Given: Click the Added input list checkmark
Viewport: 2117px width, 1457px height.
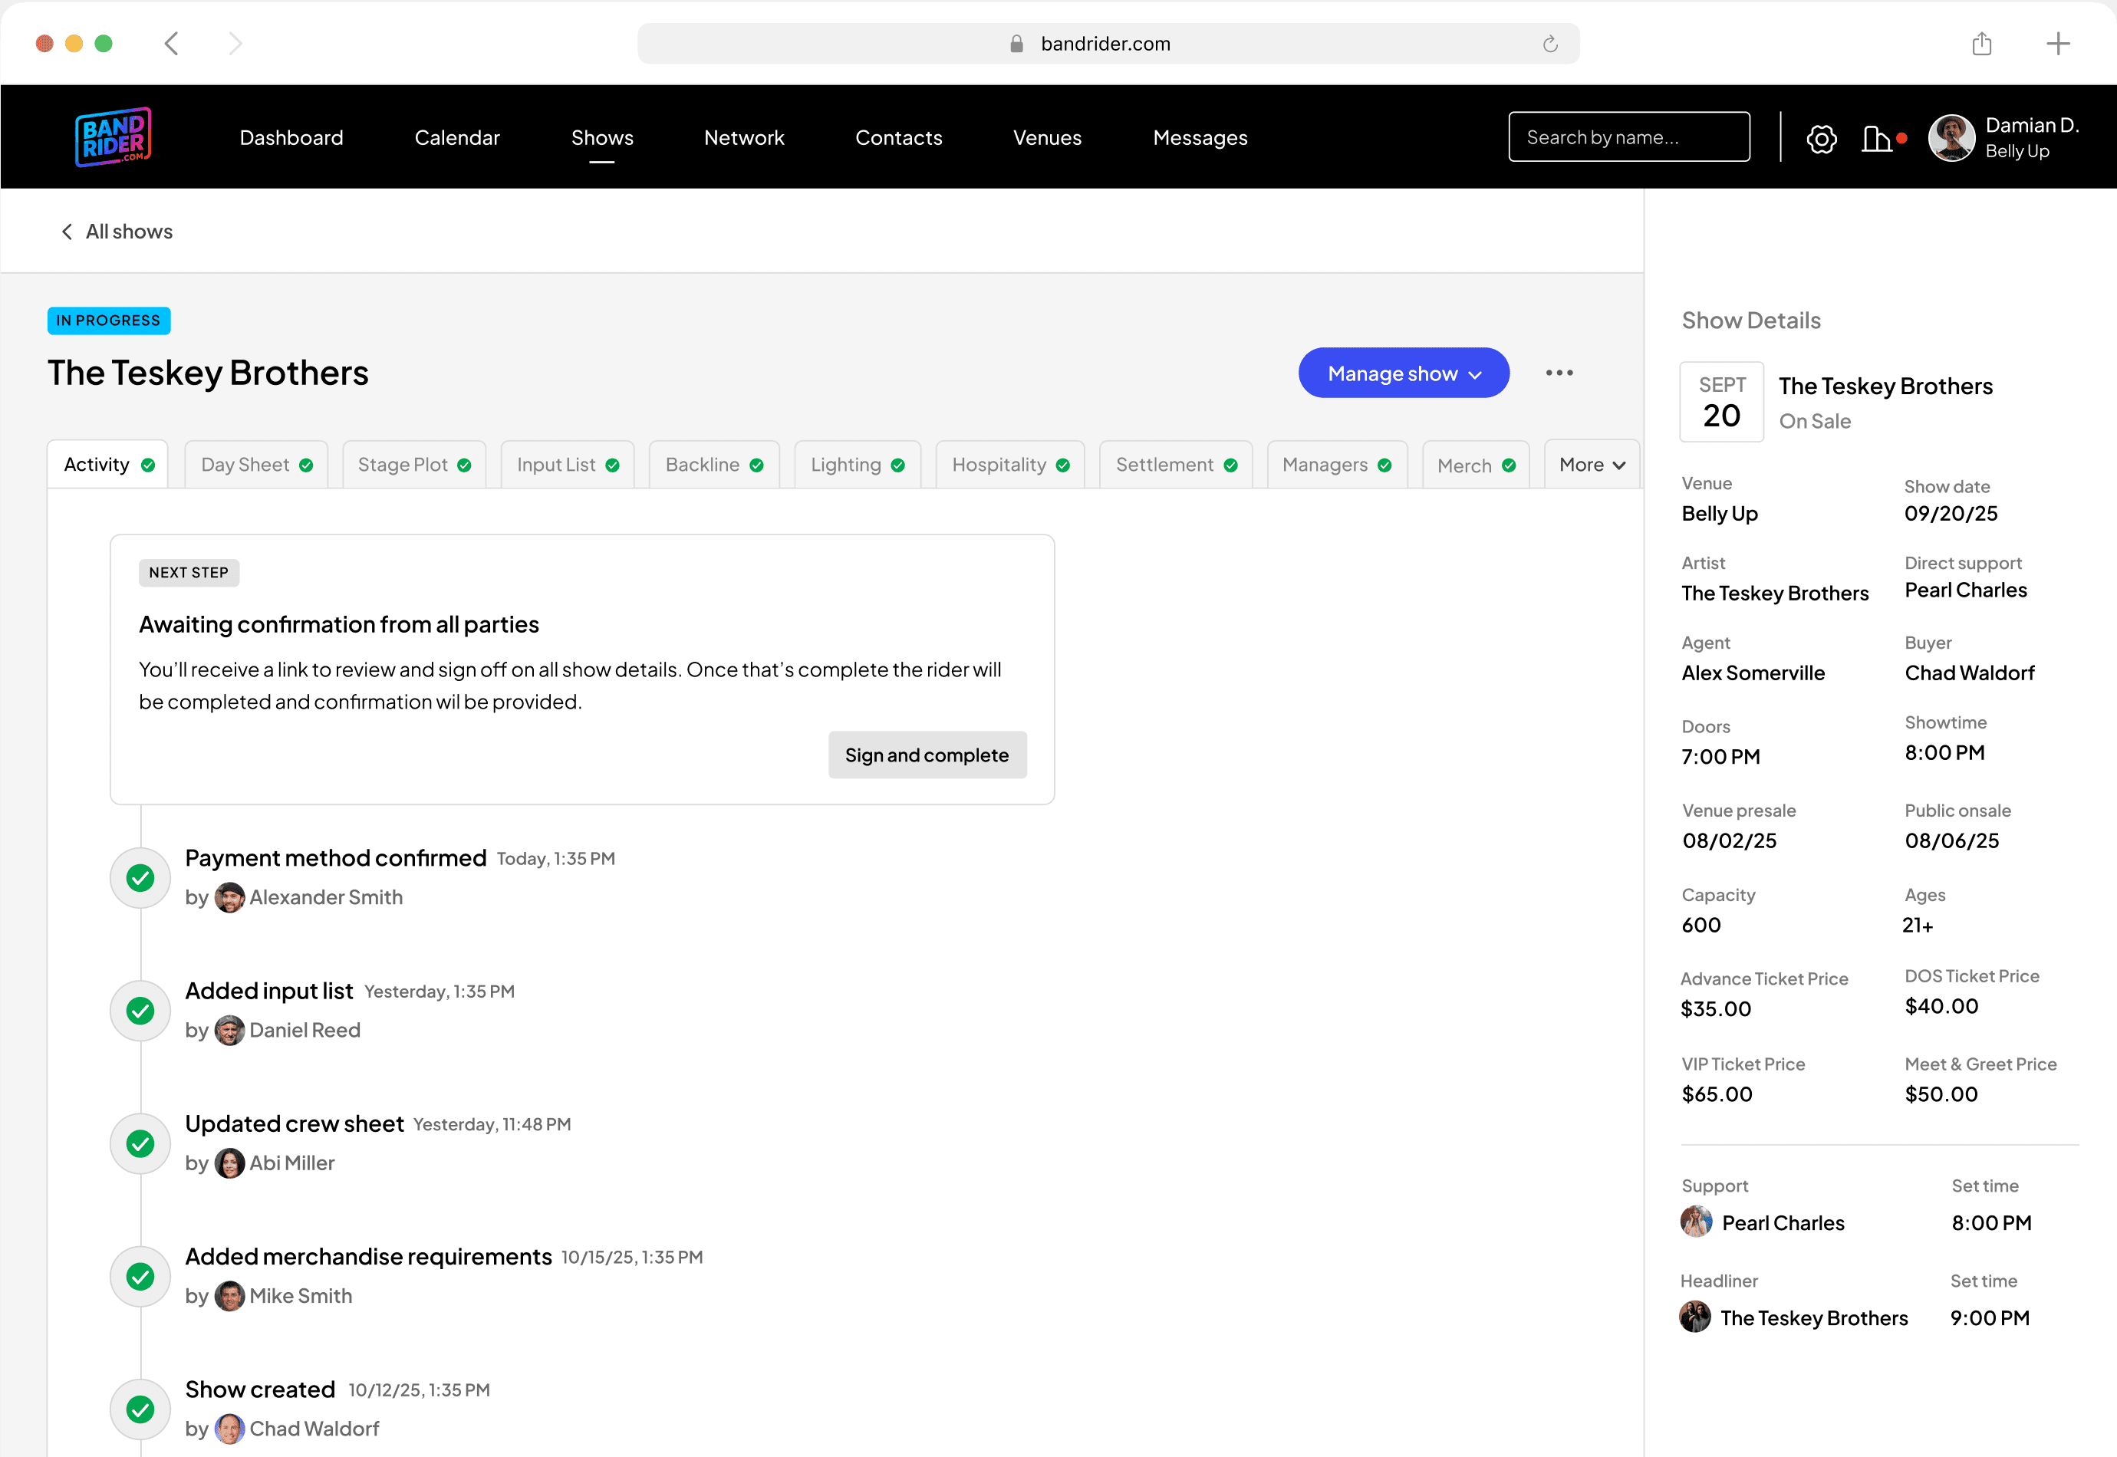Looking at the screenshot, I should pyautogui.click(x=140, y=1011).
